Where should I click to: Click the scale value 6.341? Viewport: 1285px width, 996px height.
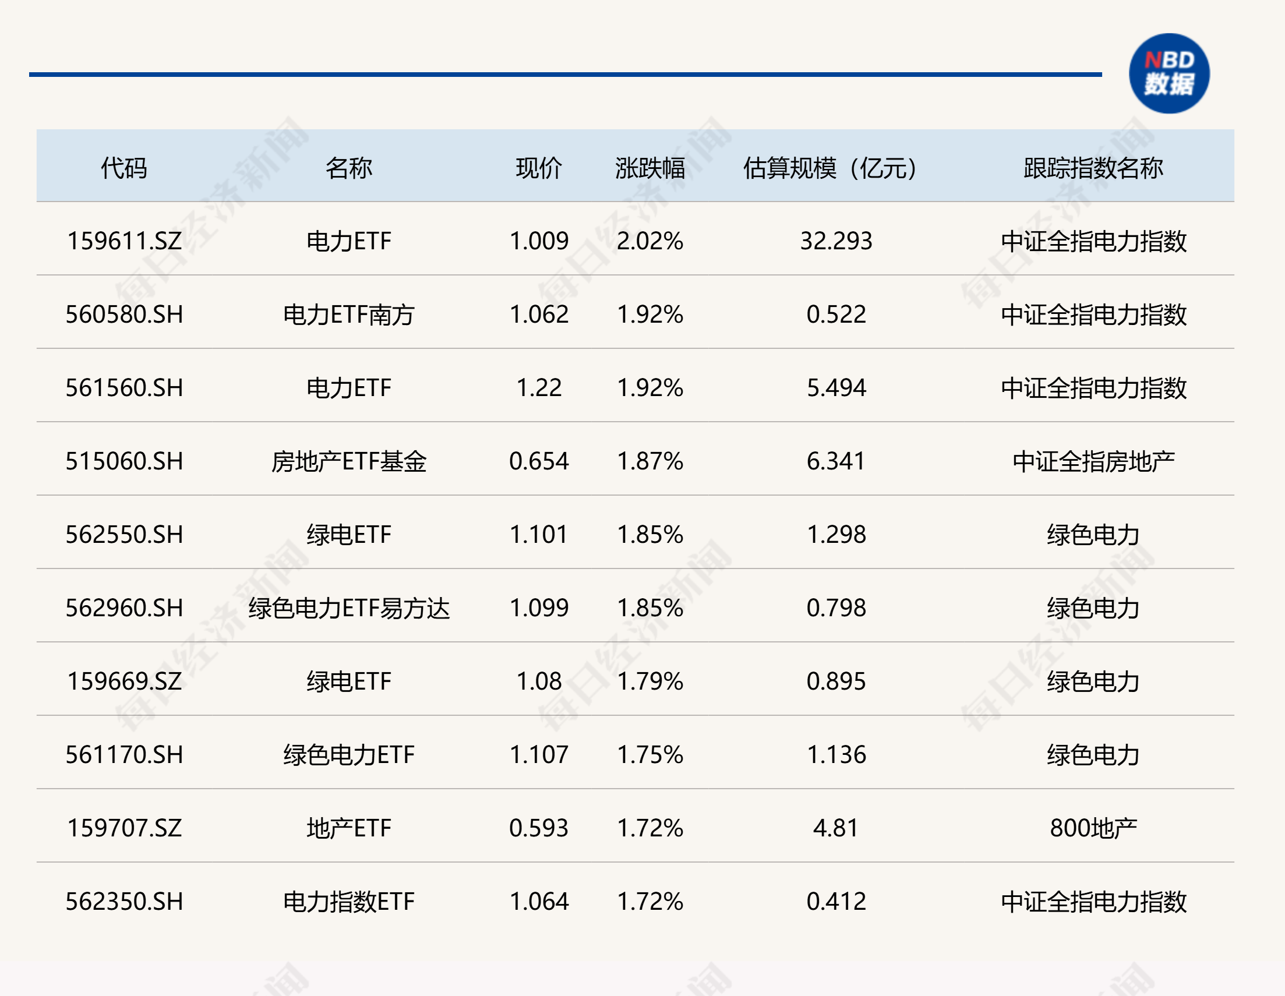[x=836, y=461]
